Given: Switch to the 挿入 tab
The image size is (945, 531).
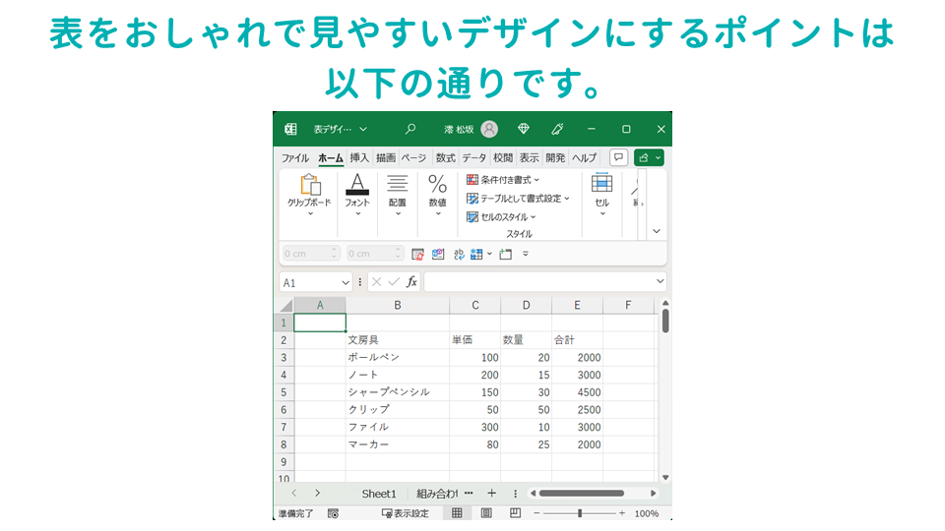Looking at the screenshot, I should [x=358, y=157].
